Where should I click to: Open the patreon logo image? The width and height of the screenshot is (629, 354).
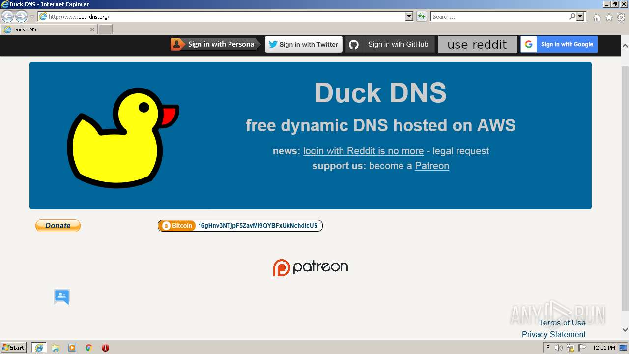[311, 267]
